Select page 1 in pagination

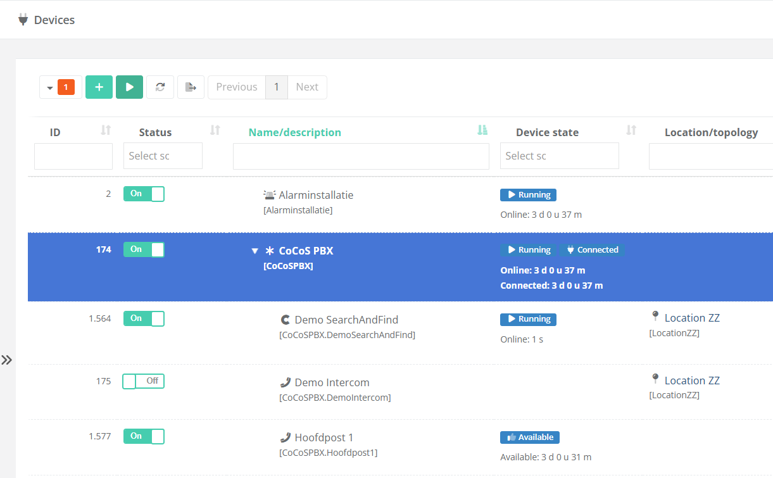(277, 87)
